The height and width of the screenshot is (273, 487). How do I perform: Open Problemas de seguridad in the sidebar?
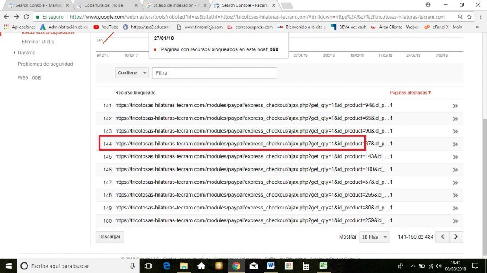point(45,64)
